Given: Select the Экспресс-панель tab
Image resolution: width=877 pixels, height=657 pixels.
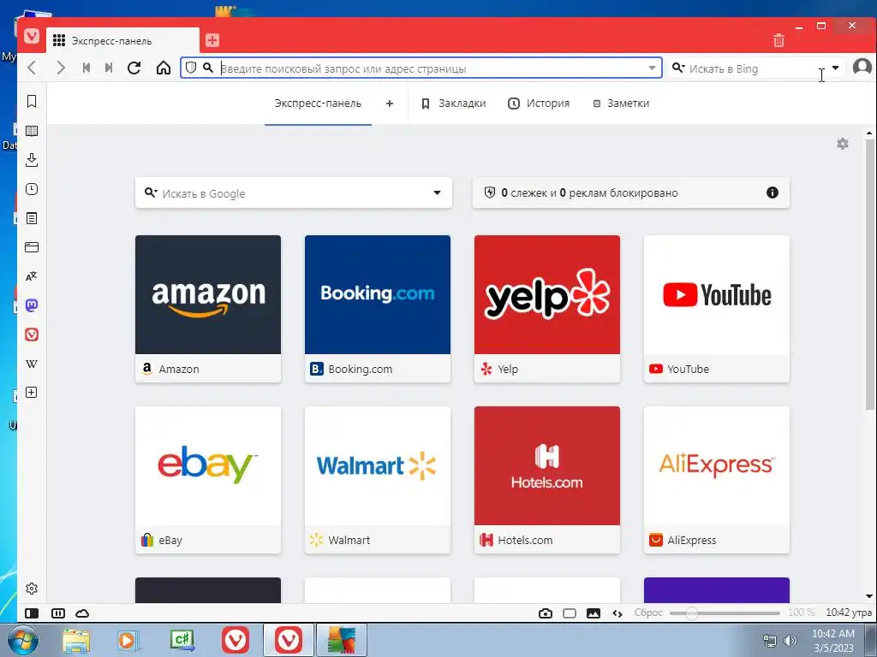Looking at the screenshot, I should [318, 104].
